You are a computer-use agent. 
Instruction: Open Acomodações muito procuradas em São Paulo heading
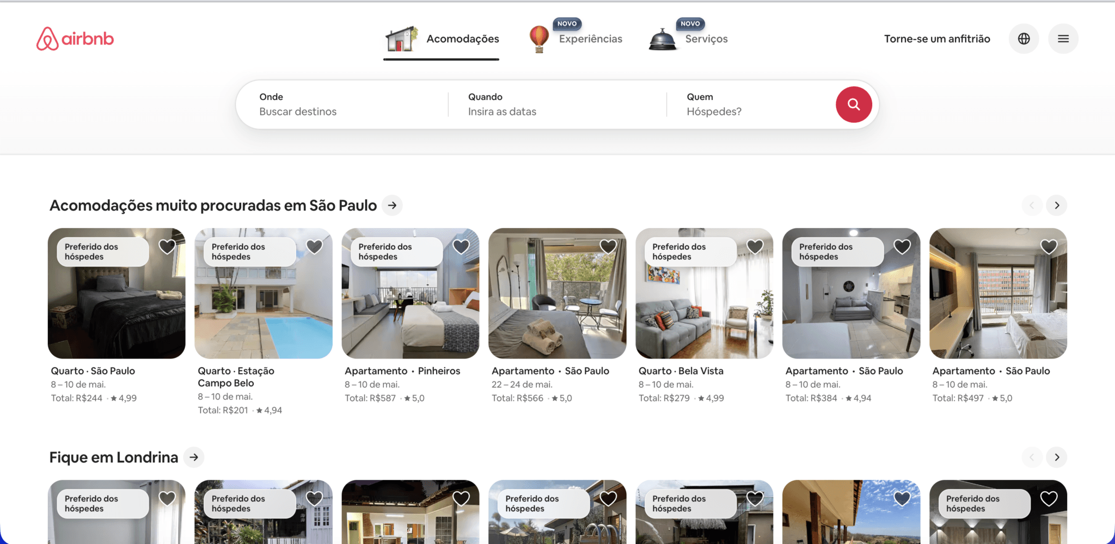coord(213,205)
